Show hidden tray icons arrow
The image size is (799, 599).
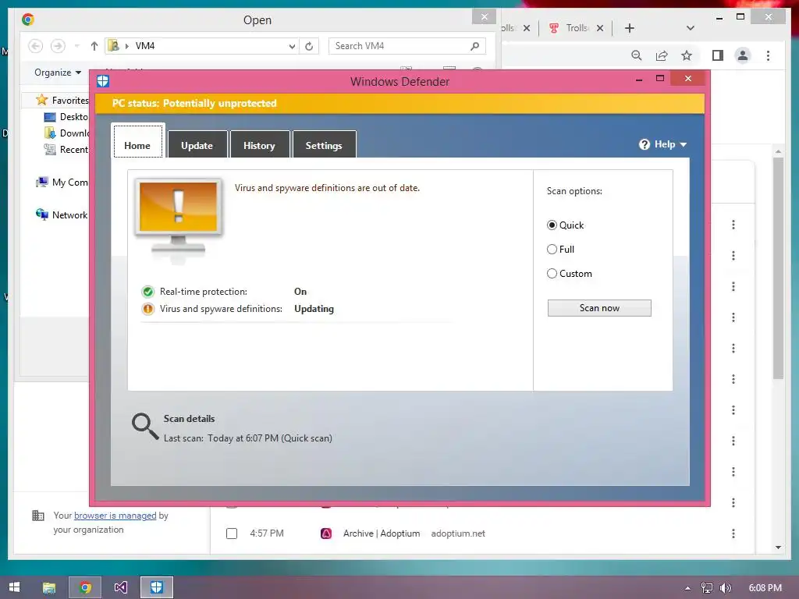pyautogui.click(x=687, y=588)
